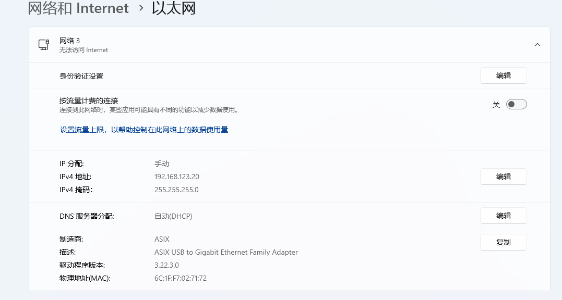The height and width of the screenshot is (300, 562).
Task: Click 编辑 for DNS 服务器分配
Action: (503, 216)
